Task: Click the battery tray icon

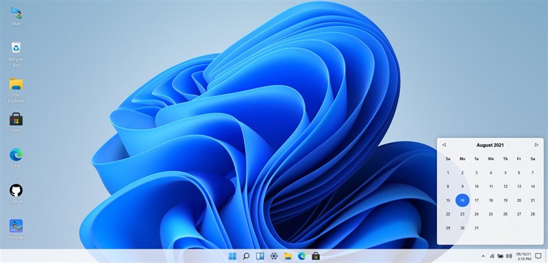Action: click(x=501, y=256)
